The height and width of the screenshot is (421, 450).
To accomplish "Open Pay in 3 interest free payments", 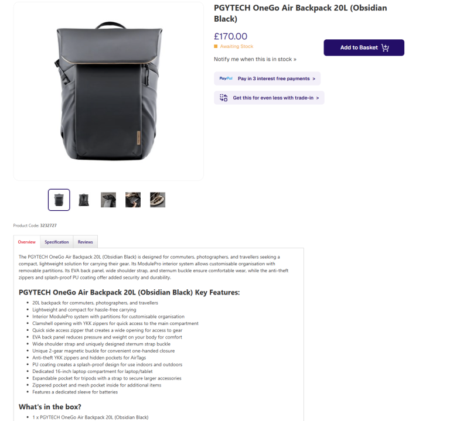I will 267,78.
